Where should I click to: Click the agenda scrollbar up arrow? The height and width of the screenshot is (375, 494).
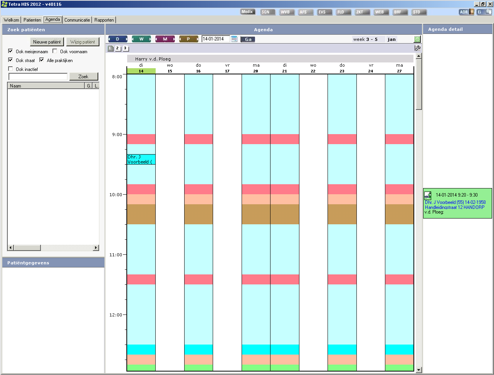point(419,56)
